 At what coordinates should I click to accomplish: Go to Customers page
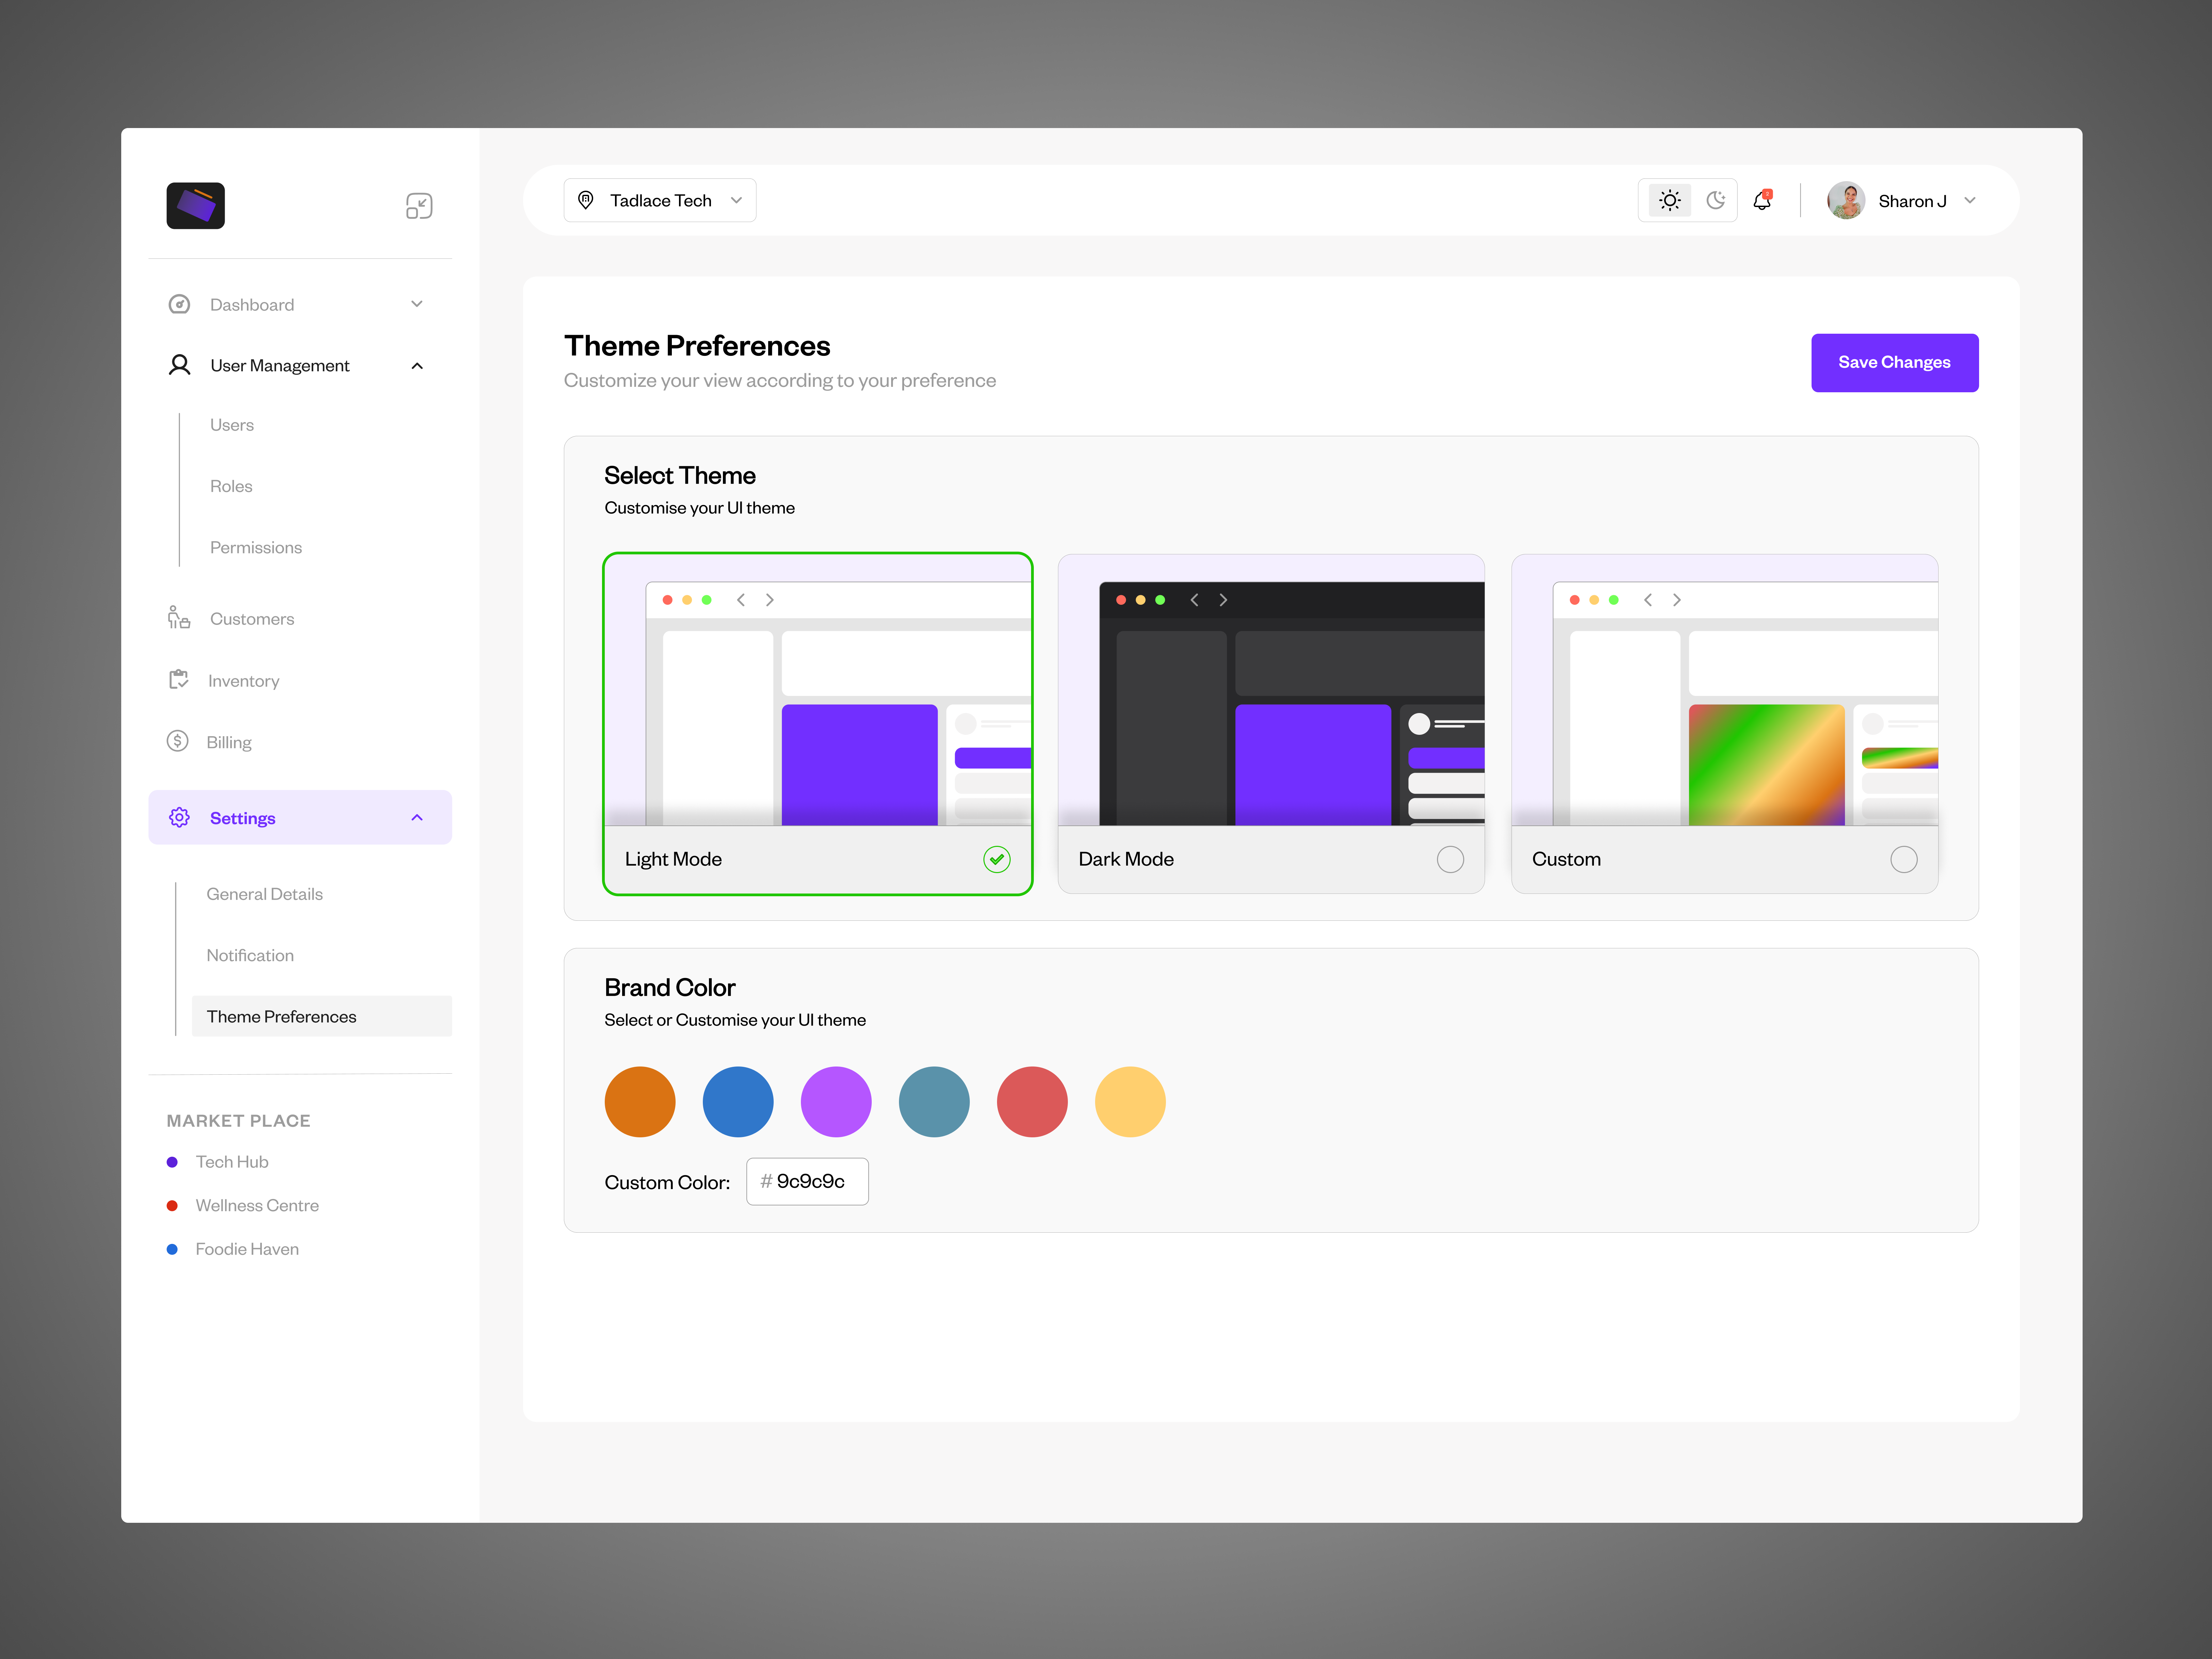point(252,619)
